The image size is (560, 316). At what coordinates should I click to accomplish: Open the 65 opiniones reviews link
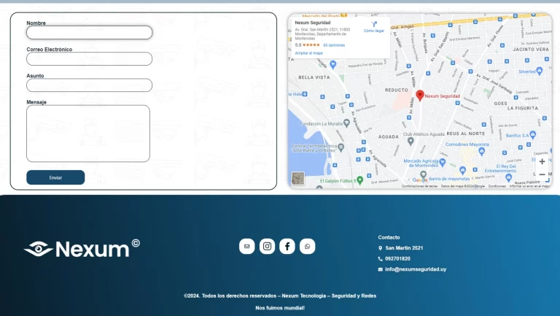point(334,45)
